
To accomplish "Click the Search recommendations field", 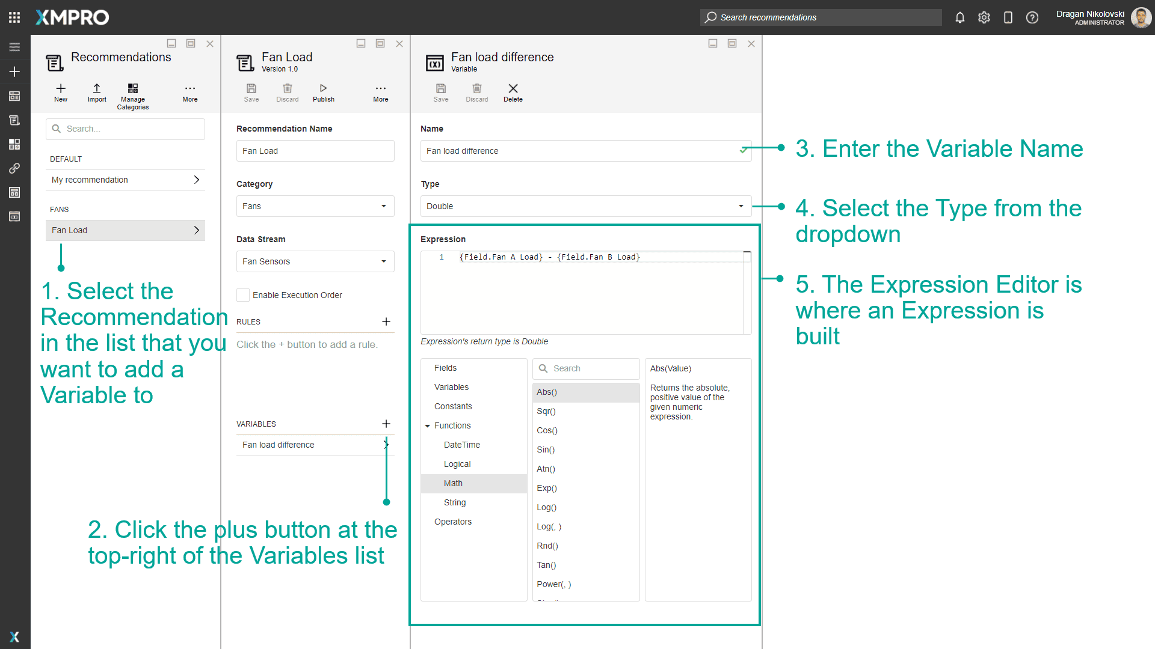I will [821, 17].
